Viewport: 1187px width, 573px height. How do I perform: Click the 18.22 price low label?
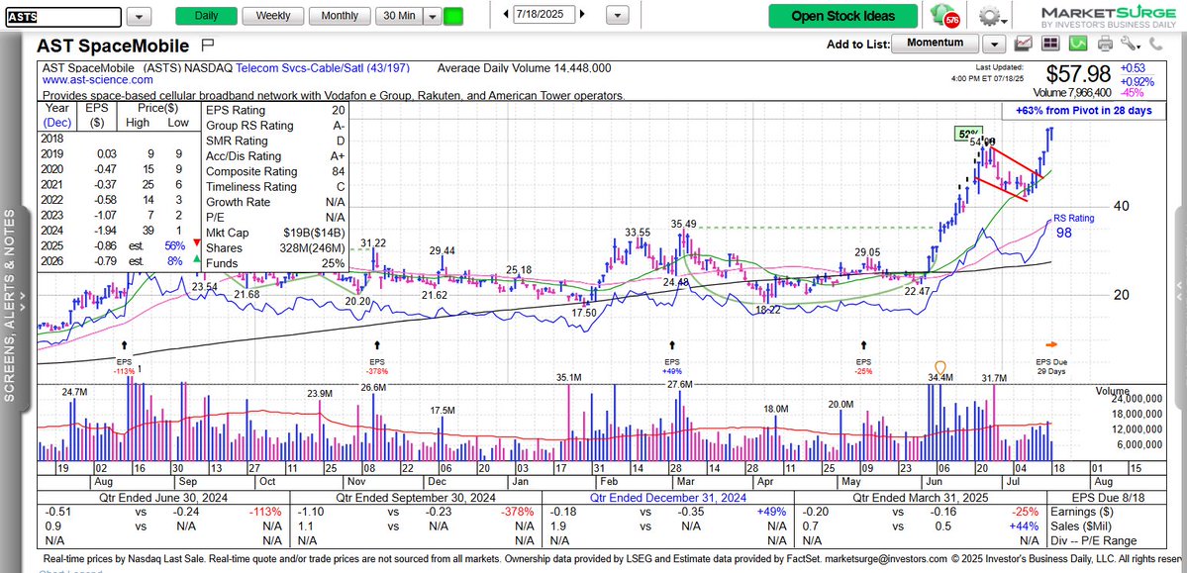767,311
